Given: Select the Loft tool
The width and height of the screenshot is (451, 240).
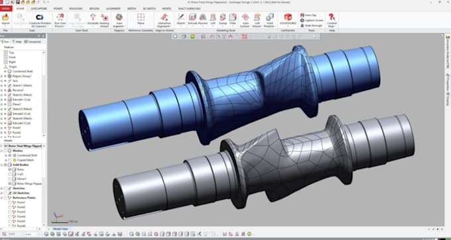Looking at the screenshot, I should [x=213, y=19].
